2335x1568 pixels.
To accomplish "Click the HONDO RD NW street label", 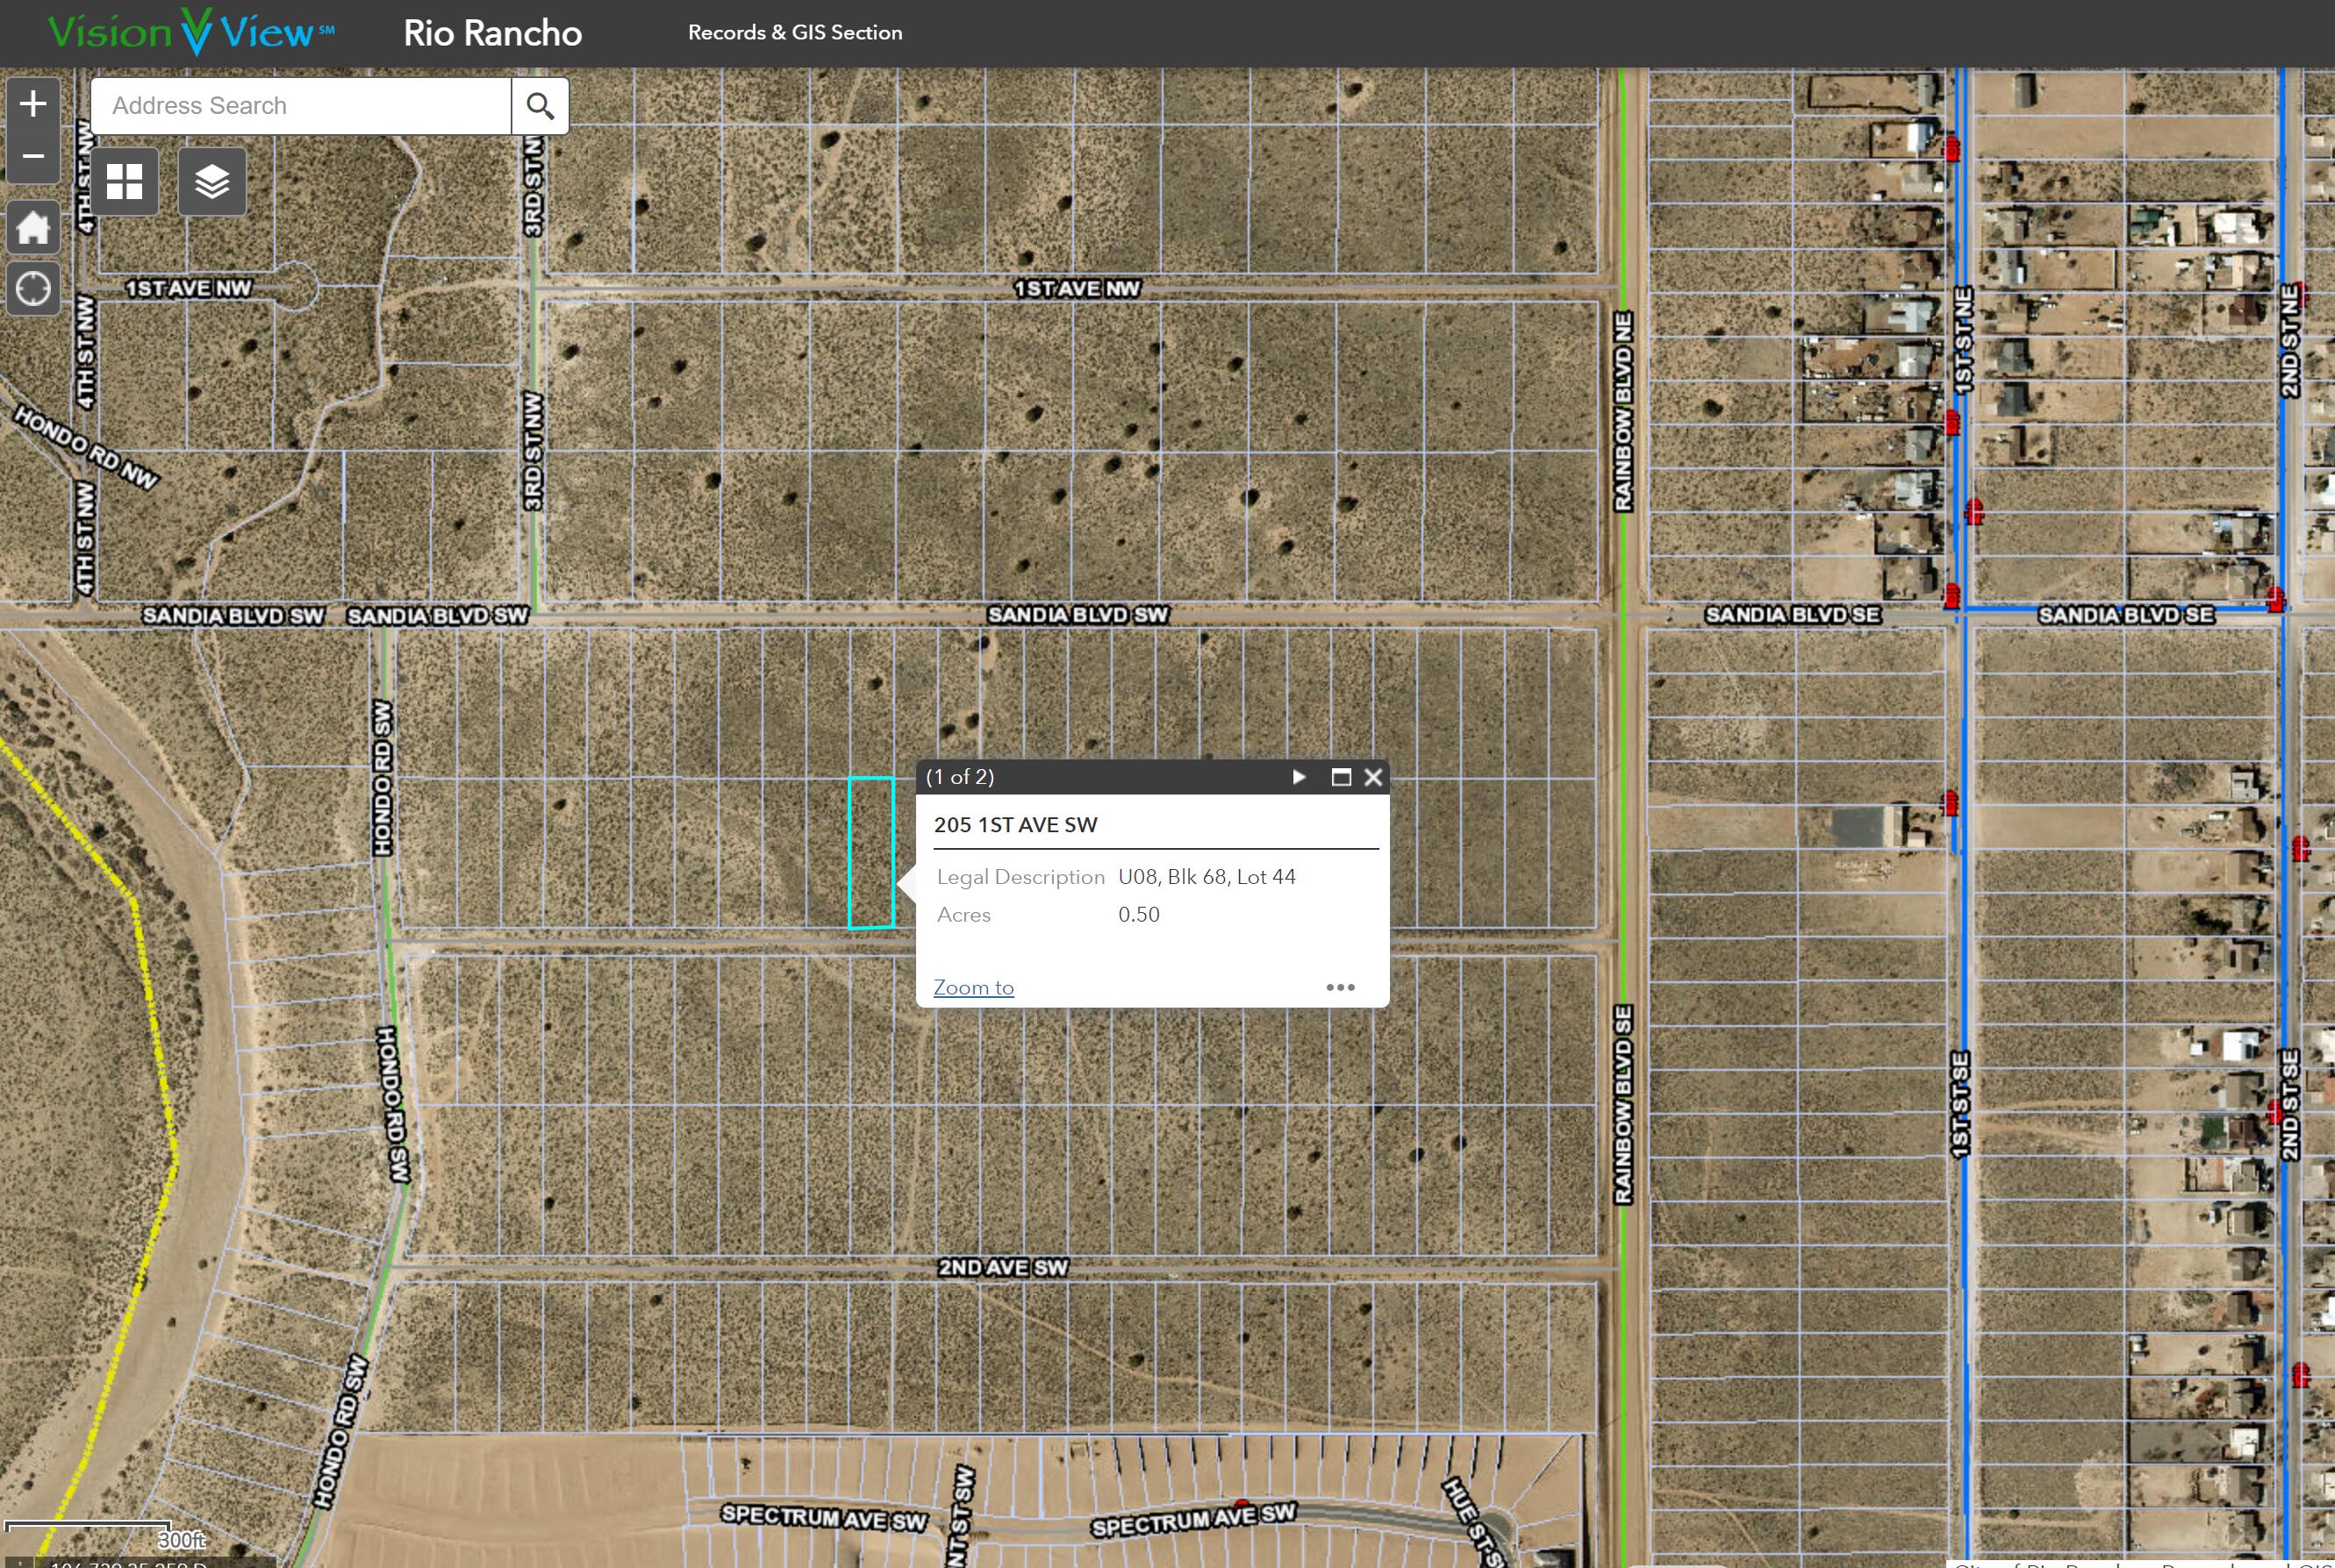I will (x=86, y=448).
